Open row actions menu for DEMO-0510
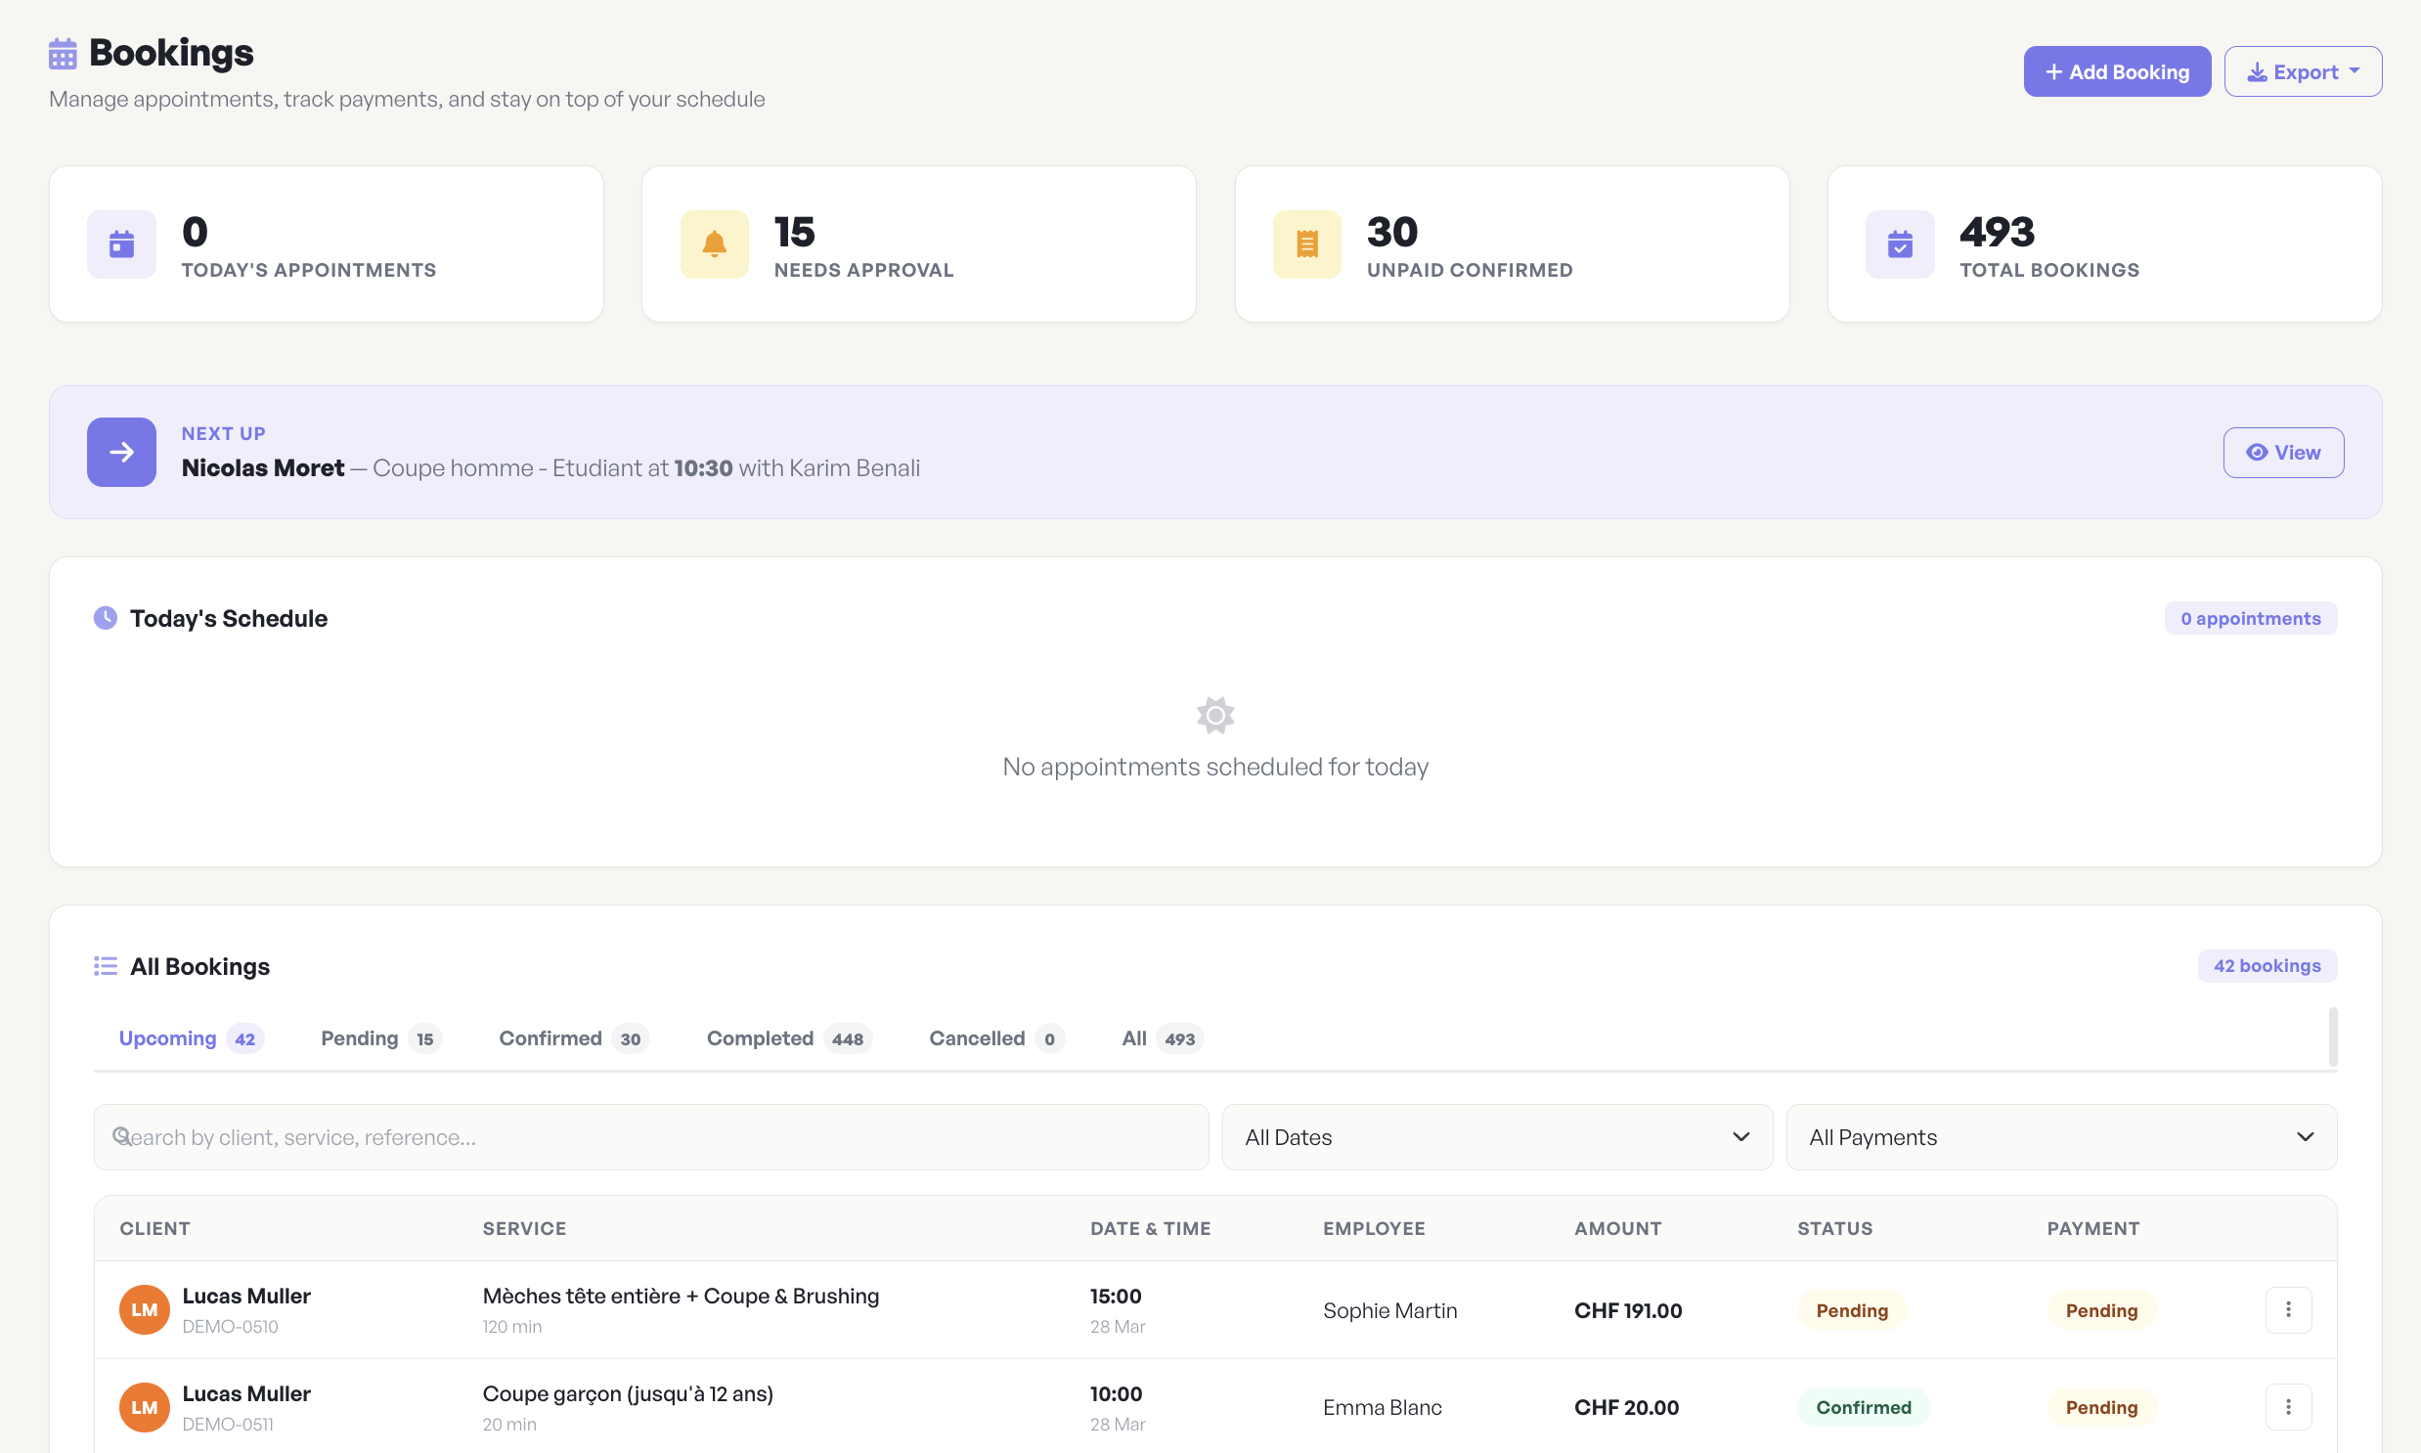This screenshot has width=2421, height=1453. [2288, 1310]
